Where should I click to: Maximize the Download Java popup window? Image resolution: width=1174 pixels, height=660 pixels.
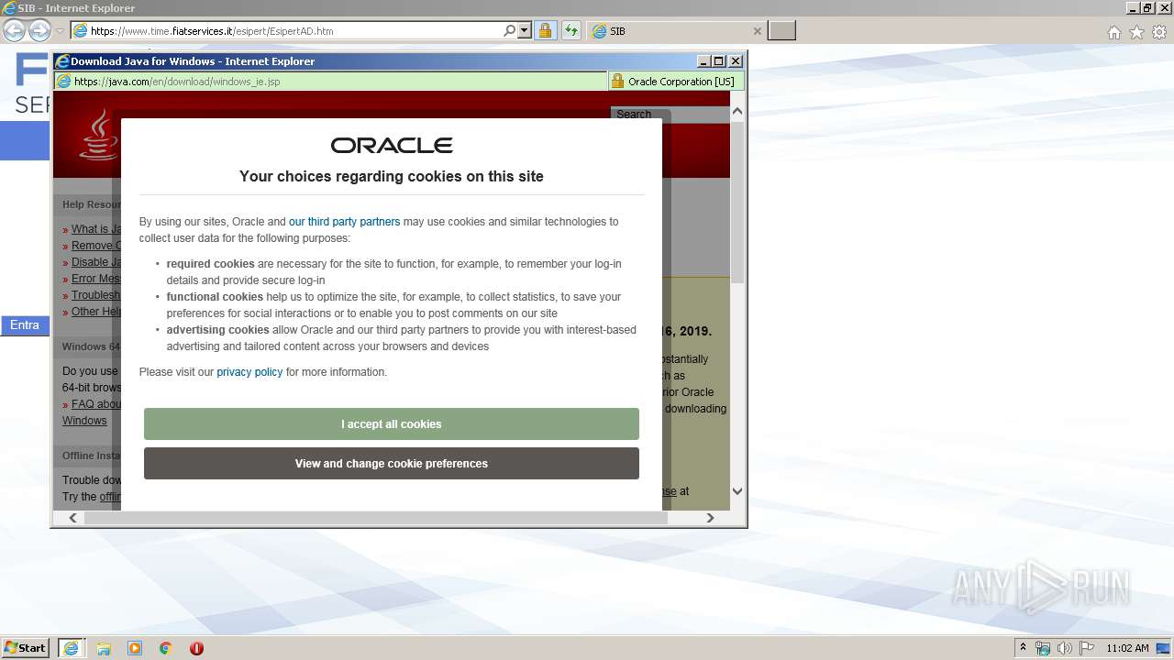[x=719, y=61]
